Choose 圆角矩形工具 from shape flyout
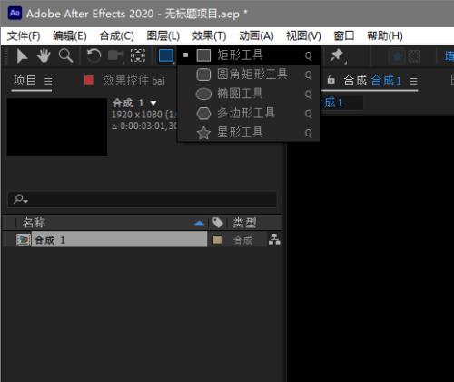 (x=249, y=75)
